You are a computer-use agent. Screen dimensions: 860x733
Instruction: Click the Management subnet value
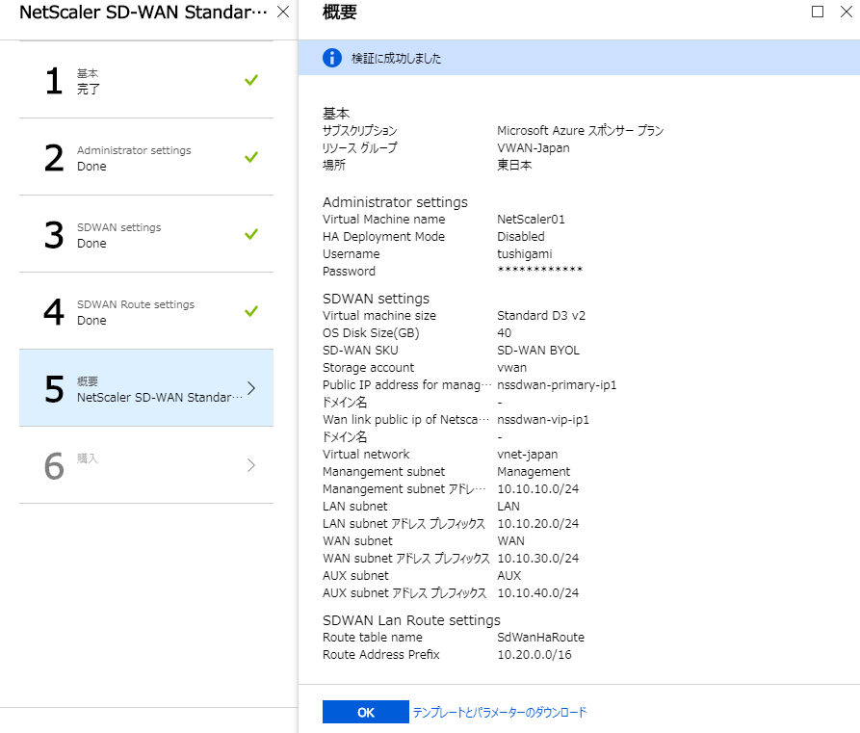(534, 472)
